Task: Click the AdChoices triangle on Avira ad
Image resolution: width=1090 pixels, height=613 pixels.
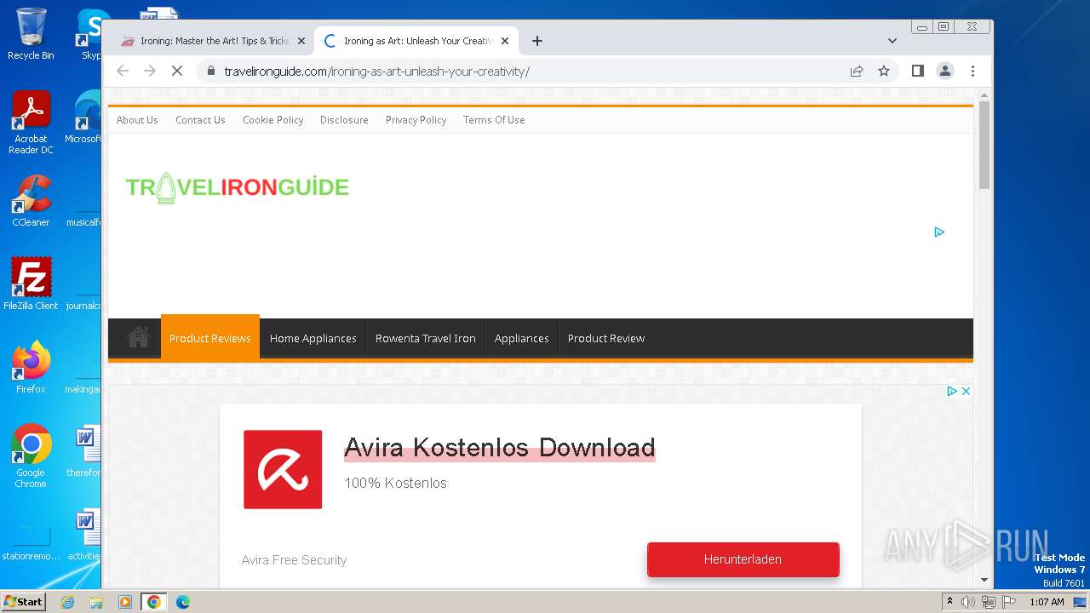Action: (x=953, y=392)
